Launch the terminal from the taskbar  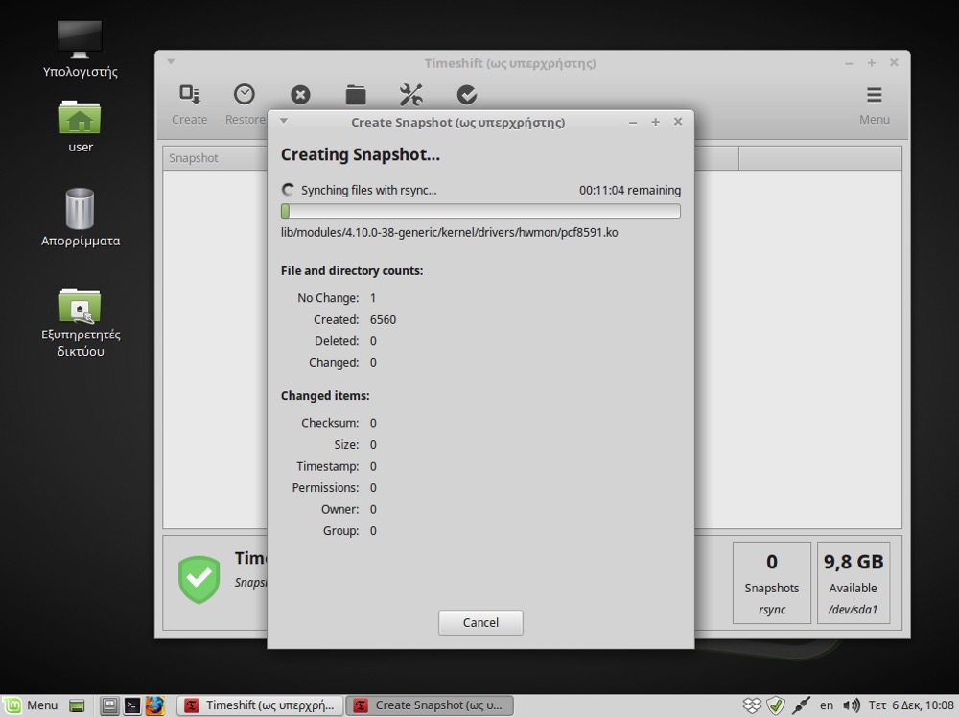coord(132,705)
